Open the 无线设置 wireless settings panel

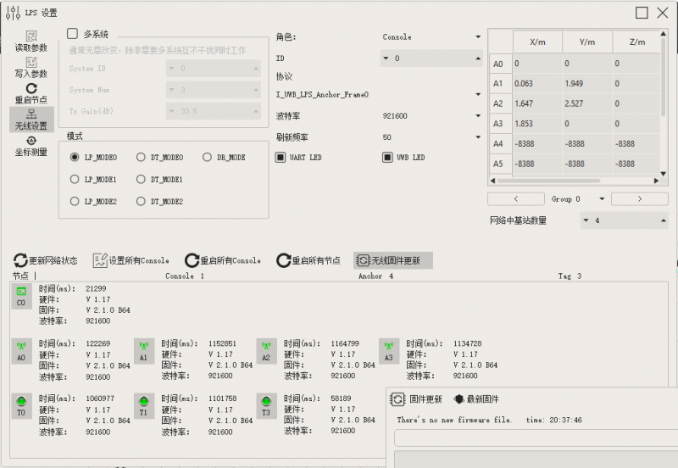pos(31,120)
